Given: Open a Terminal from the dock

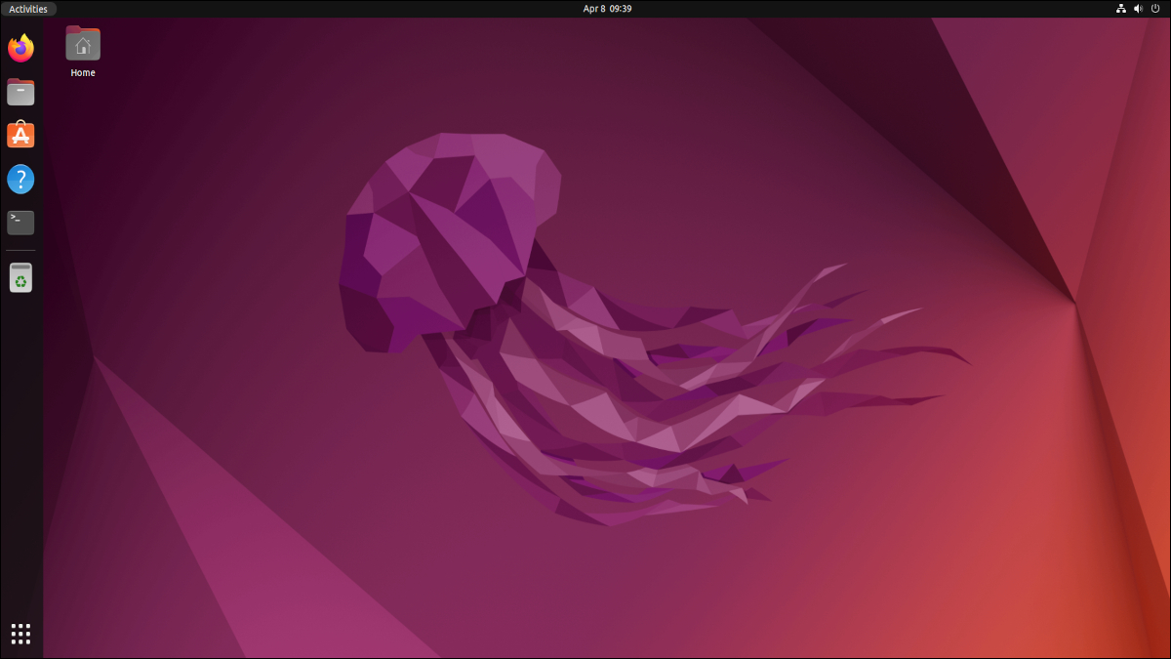Looking at the screenshot, I should (20, 223).
